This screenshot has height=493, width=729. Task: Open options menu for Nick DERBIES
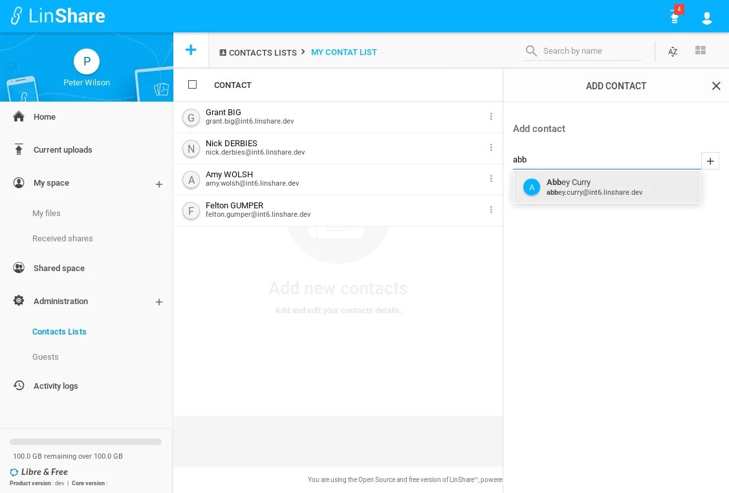(x=491, y=148)
